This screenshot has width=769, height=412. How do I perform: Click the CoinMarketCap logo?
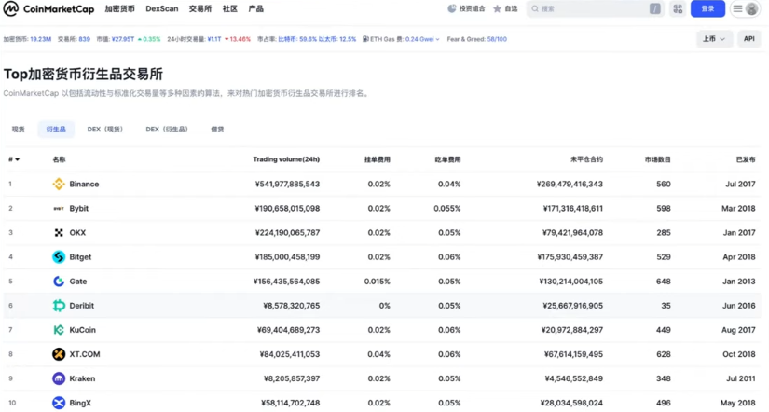(x=48, y=8)
